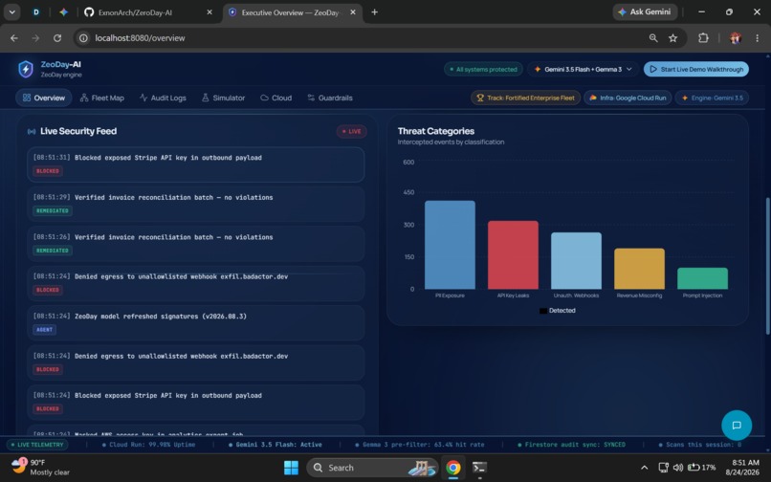Click the AGENT tag badge
This screenshot has width=771, height=482.
point(44,330)
